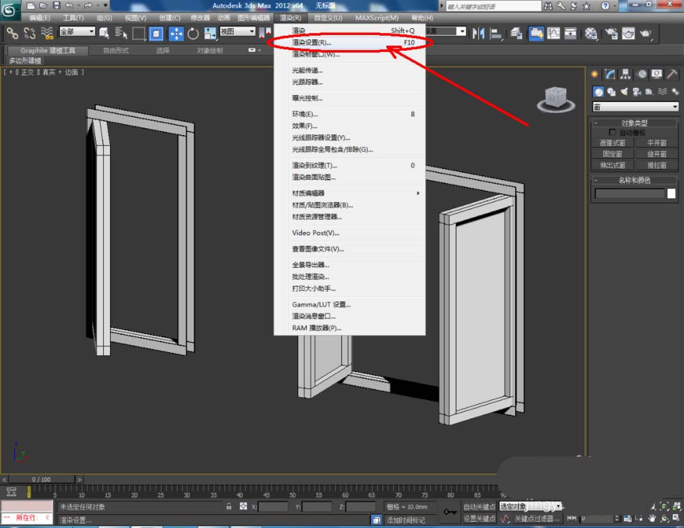This screenshot has width=684, height=528.
Task: Click the ViewCube in the viewport
Action: tap(555, 98)
